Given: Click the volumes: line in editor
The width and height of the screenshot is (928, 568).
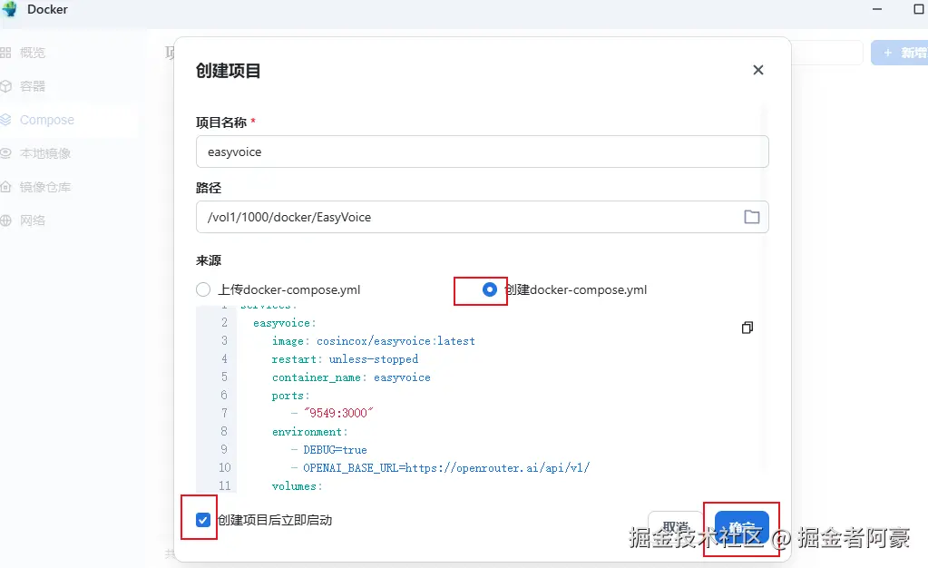Looking at the screenshot, I should [298, 486].
